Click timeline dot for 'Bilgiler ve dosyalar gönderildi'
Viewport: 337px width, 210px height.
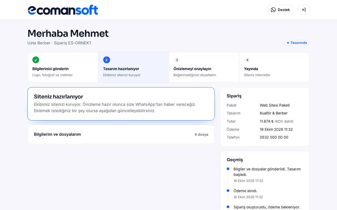228,169
